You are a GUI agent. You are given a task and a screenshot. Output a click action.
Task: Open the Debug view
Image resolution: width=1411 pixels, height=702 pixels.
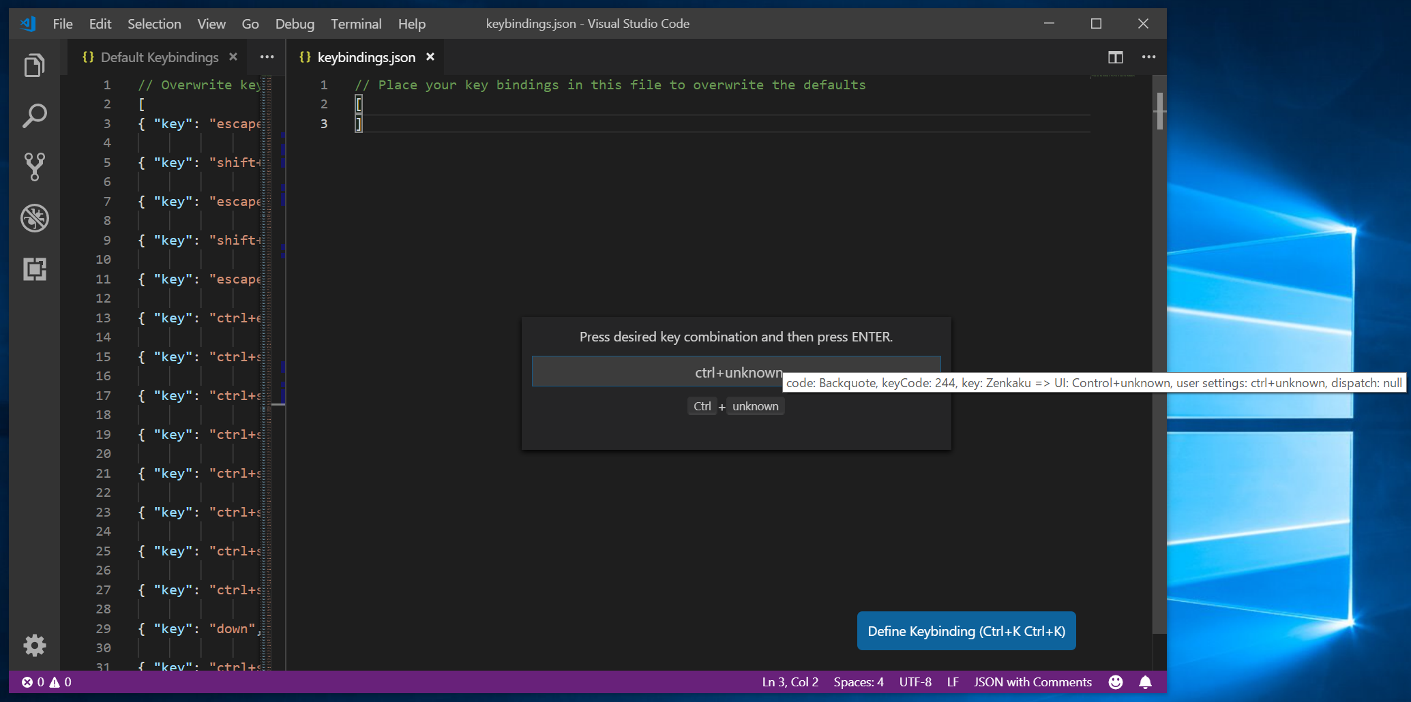[34, 217]
